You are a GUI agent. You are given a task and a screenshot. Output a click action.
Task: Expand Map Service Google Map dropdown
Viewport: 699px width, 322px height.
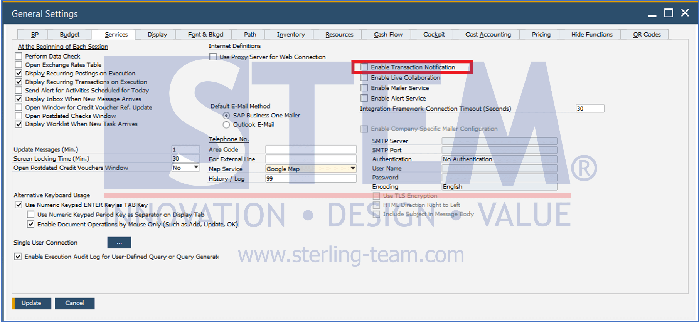[352, 168]
